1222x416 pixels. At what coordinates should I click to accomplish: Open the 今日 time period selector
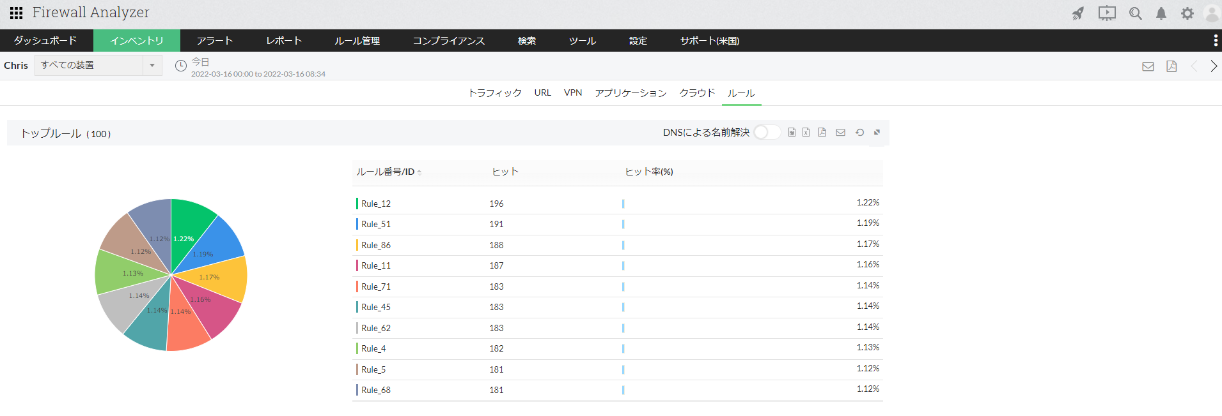[x=201, y=63]
